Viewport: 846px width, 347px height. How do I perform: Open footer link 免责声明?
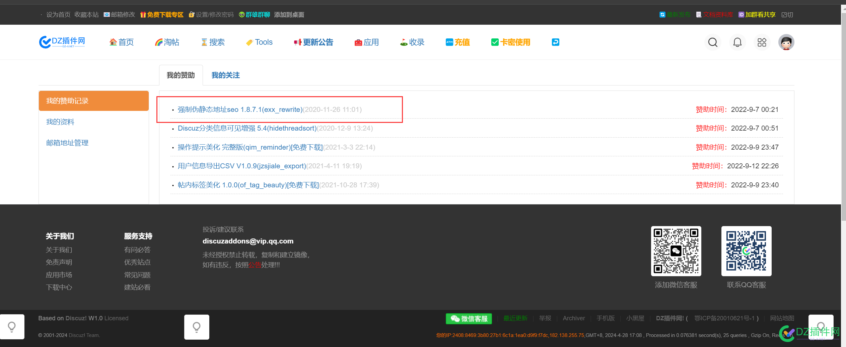tap(59, 262)
